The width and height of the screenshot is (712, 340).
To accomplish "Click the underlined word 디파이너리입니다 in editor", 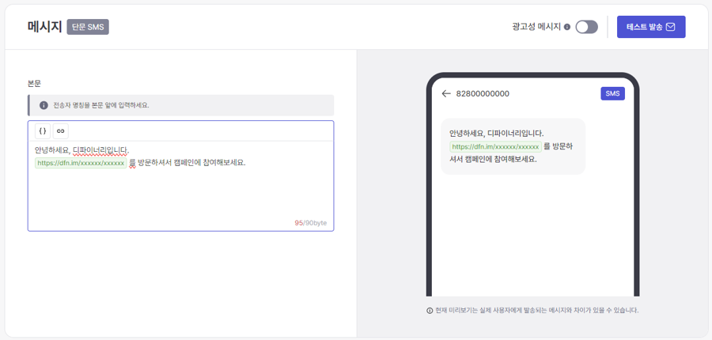I will pyautogui.click(x=100, y=150).
